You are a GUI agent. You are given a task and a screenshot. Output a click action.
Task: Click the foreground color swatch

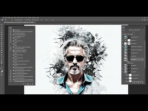click(1, 70)
